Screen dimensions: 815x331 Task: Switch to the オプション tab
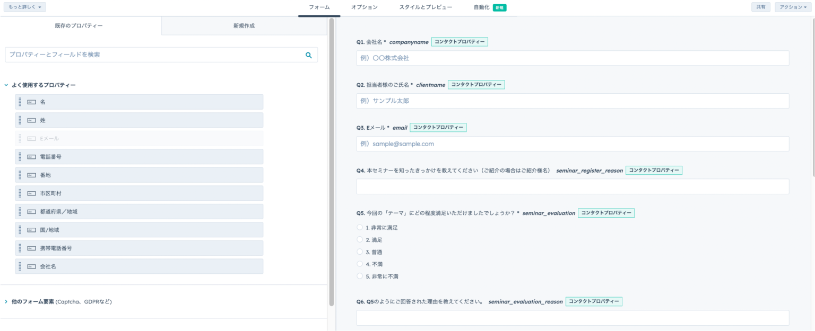(x=364, y=7)
